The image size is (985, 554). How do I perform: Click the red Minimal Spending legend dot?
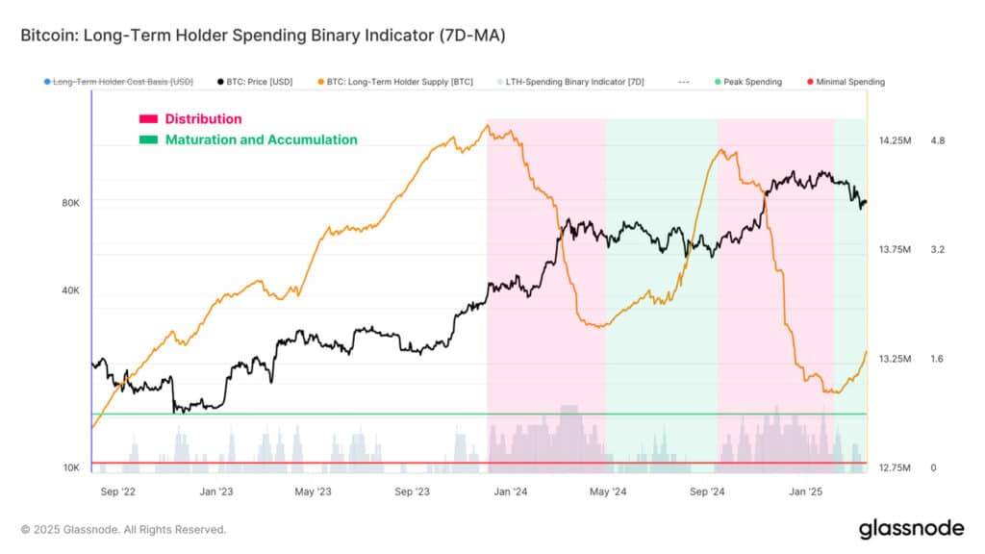tap(810, 82)
